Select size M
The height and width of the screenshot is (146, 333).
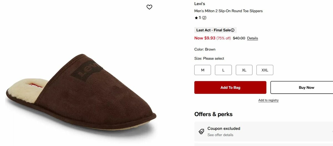pos(203,70)
